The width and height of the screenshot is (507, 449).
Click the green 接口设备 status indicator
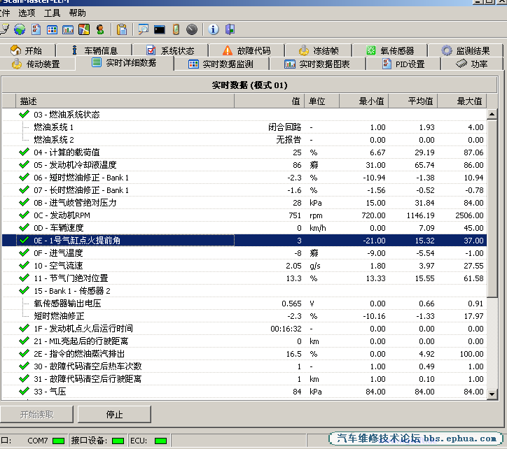click(x=118, y=441)
